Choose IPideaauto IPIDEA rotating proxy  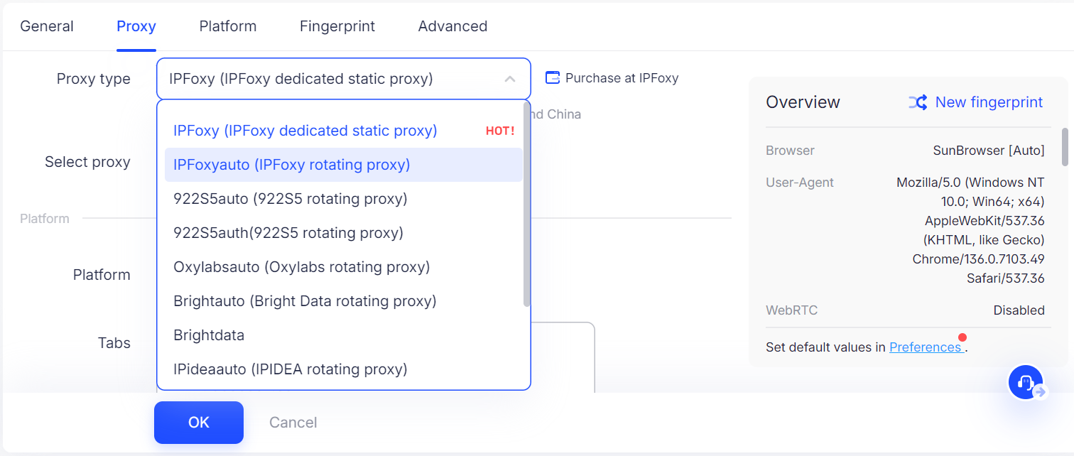[x=291, y=369]
